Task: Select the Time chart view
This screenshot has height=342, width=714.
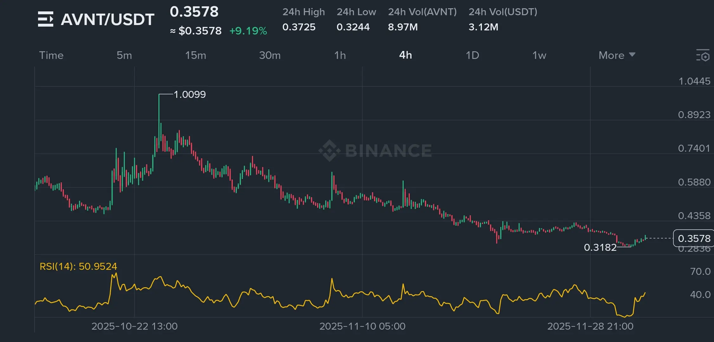Action: (x=51, y=55)
